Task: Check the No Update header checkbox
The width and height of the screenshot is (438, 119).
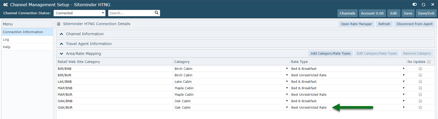Action: (x=429, y=62)
